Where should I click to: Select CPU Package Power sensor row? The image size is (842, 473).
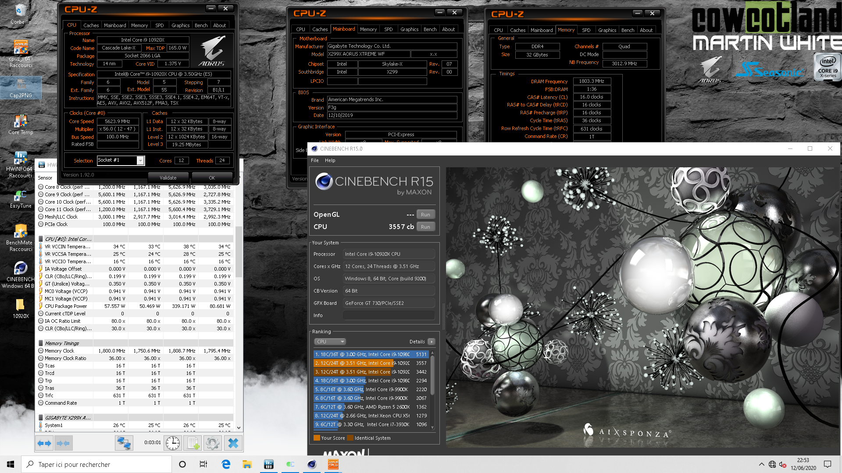tap(135, 306)
